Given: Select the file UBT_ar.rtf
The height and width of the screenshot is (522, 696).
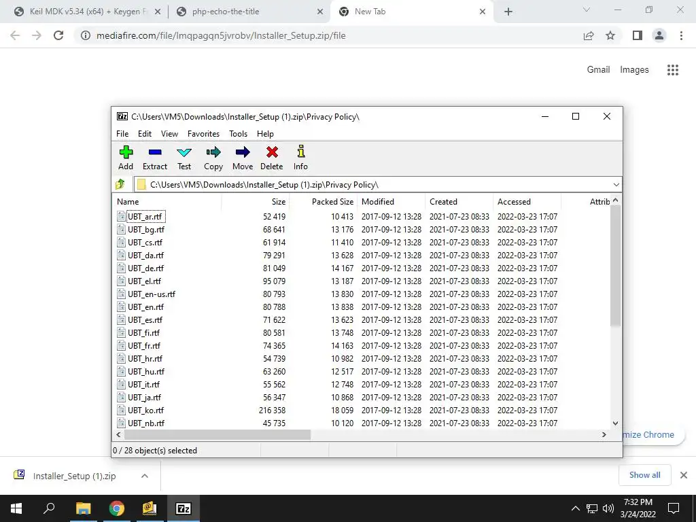Looking at the screenshot, I should 145,217.
